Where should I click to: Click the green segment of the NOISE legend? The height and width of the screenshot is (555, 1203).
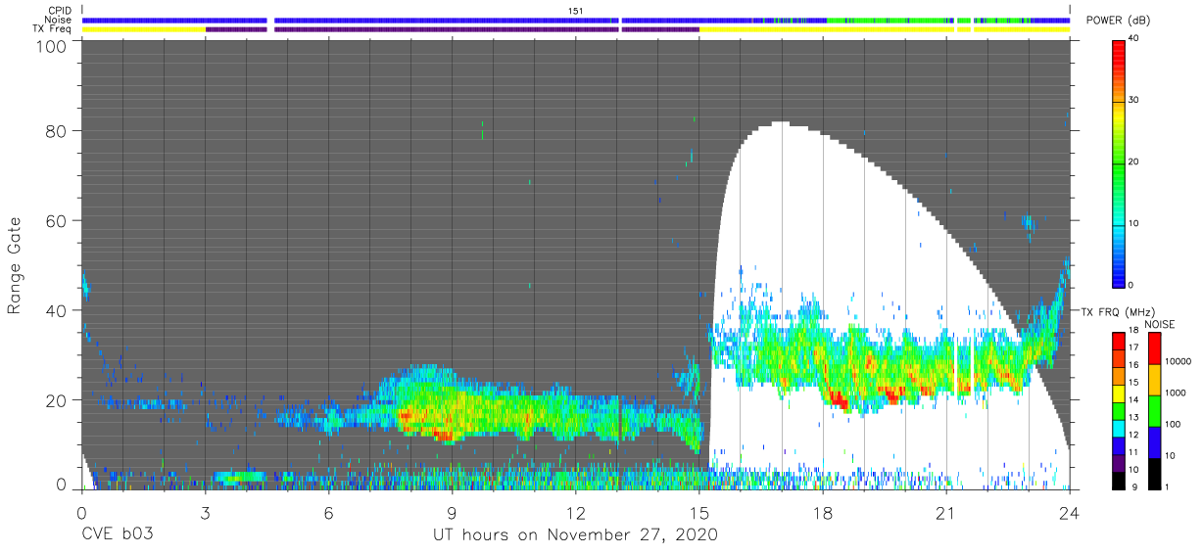[x=1153, y=409]
